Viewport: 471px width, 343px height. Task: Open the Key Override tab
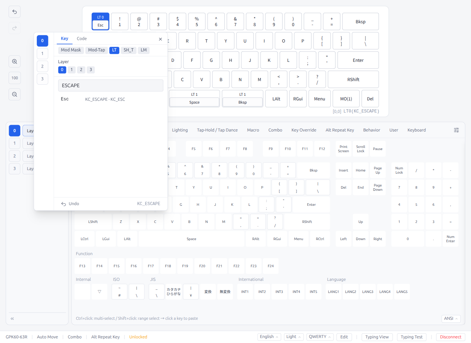[304, 130]
